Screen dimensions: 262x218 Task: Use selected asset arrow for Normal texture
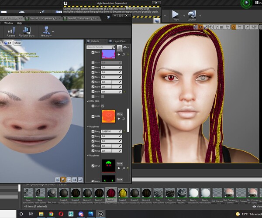pyautogui.click(x=119, y=54)
